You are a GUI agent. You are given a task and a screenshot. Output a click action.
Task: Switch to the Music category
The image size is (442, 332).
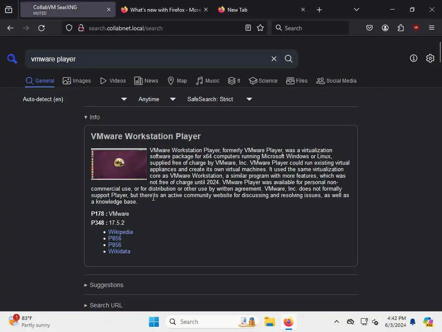click(208, 81)
